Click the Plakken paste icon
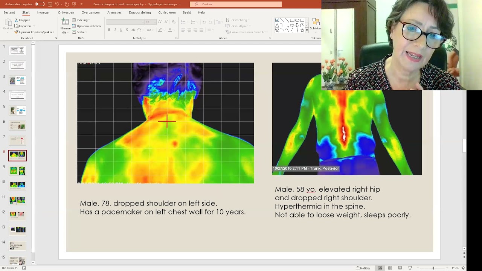Viewport: 482px width, 271px height. [8, 22]
